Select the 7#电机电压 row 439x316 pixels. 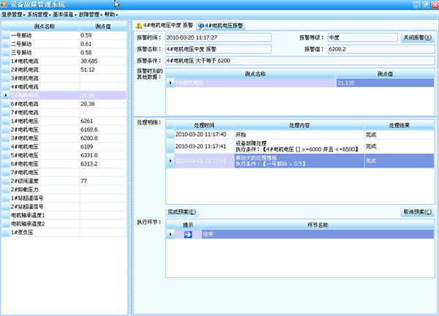[x=64, y=173]
